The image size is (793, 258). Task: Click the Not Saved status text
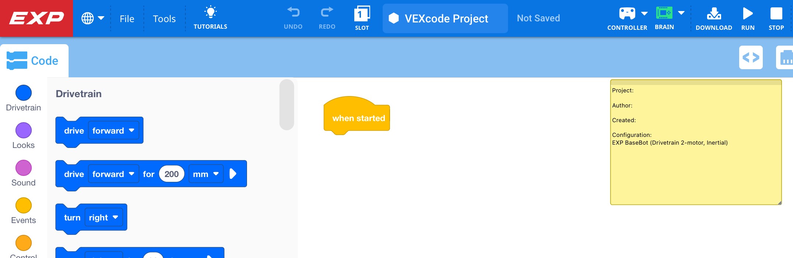[538, 18]
